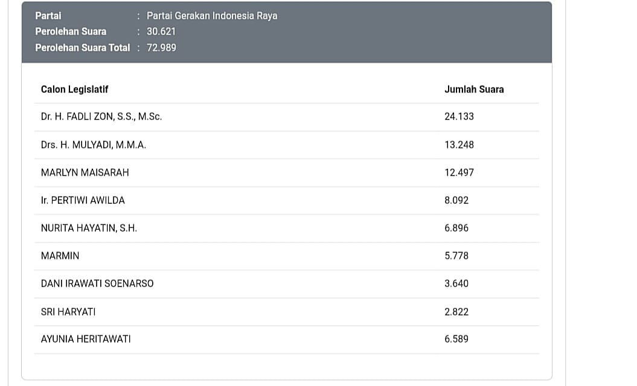Click MARLYN MAISARAH candidate name

click(85, 172)
